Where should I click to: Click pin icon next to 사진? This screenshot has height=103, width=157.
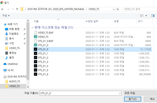(25, 44)
